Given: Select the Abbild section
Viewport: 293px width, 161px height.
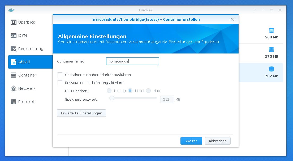Looking at the screenshot, I should tap(31, 62).
